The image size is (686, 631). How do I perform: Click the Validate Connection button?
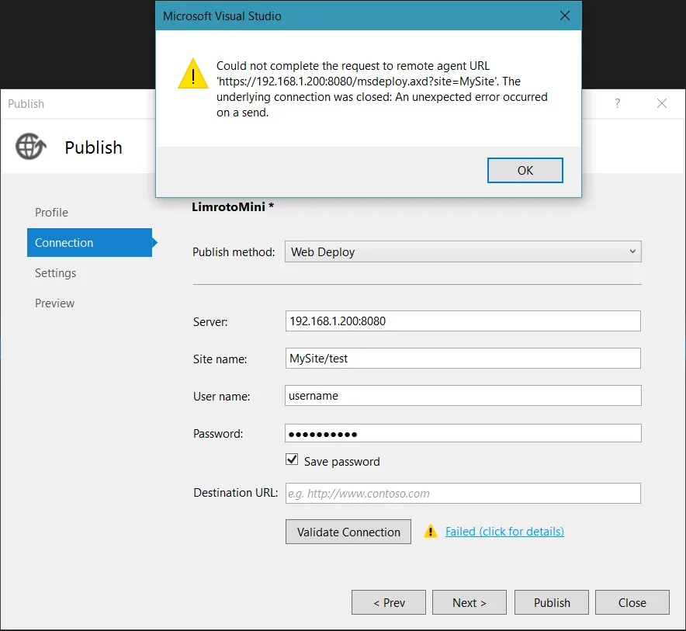(x=348, y=532)
